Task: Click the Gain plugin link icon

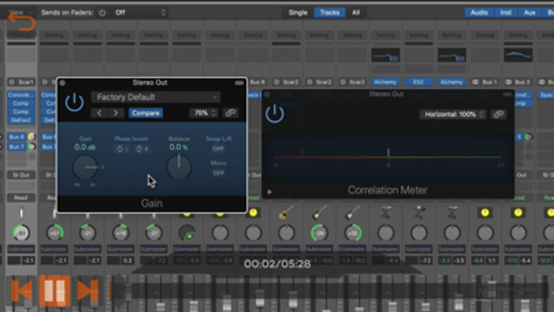Action: [230, 113]
